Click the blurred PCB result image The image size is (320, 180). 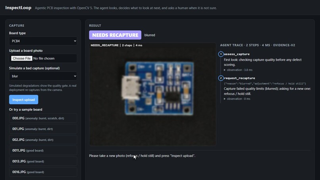pos(152,95)
